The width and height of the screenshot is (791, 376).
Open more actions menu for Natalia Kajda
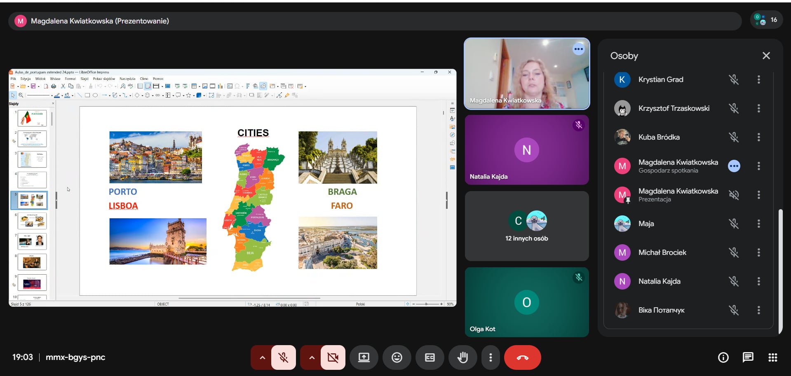[x=758, y=281]
